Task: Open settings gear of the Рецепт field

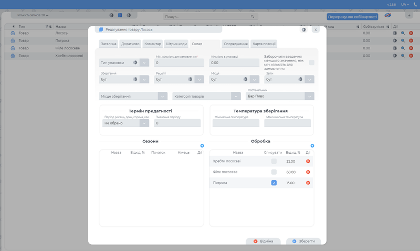Action: (190, 79)
